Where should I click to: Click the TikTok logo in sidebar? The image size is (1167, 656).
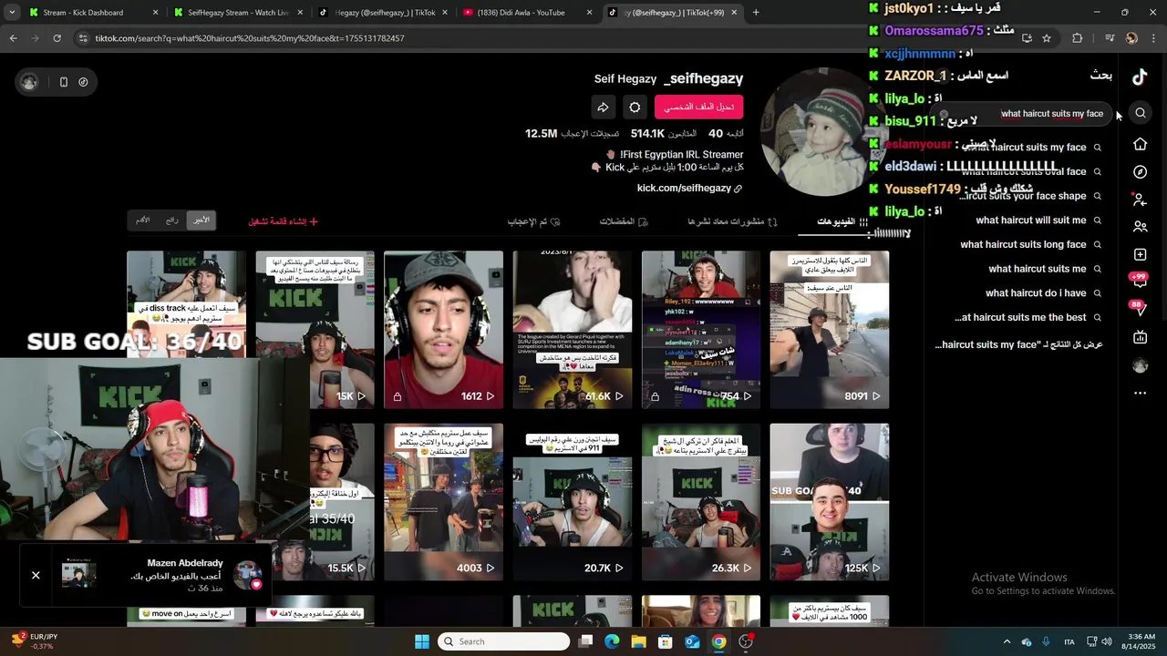click(1140, 77)
